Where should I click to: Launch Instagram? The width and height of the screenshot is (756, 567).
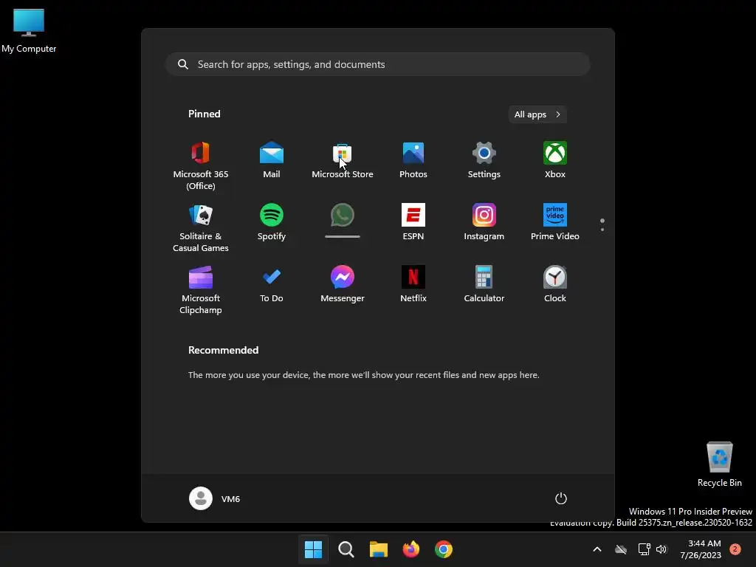pos(484,221)
